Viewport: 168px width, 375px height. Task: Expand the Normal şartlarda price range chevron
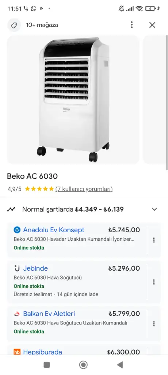(x=154, y=209)
